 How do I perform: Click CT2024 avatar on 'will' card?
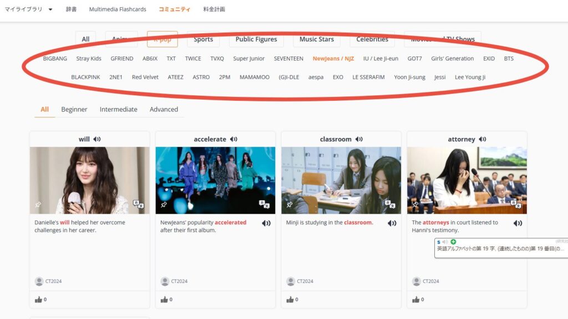(39, 281)
